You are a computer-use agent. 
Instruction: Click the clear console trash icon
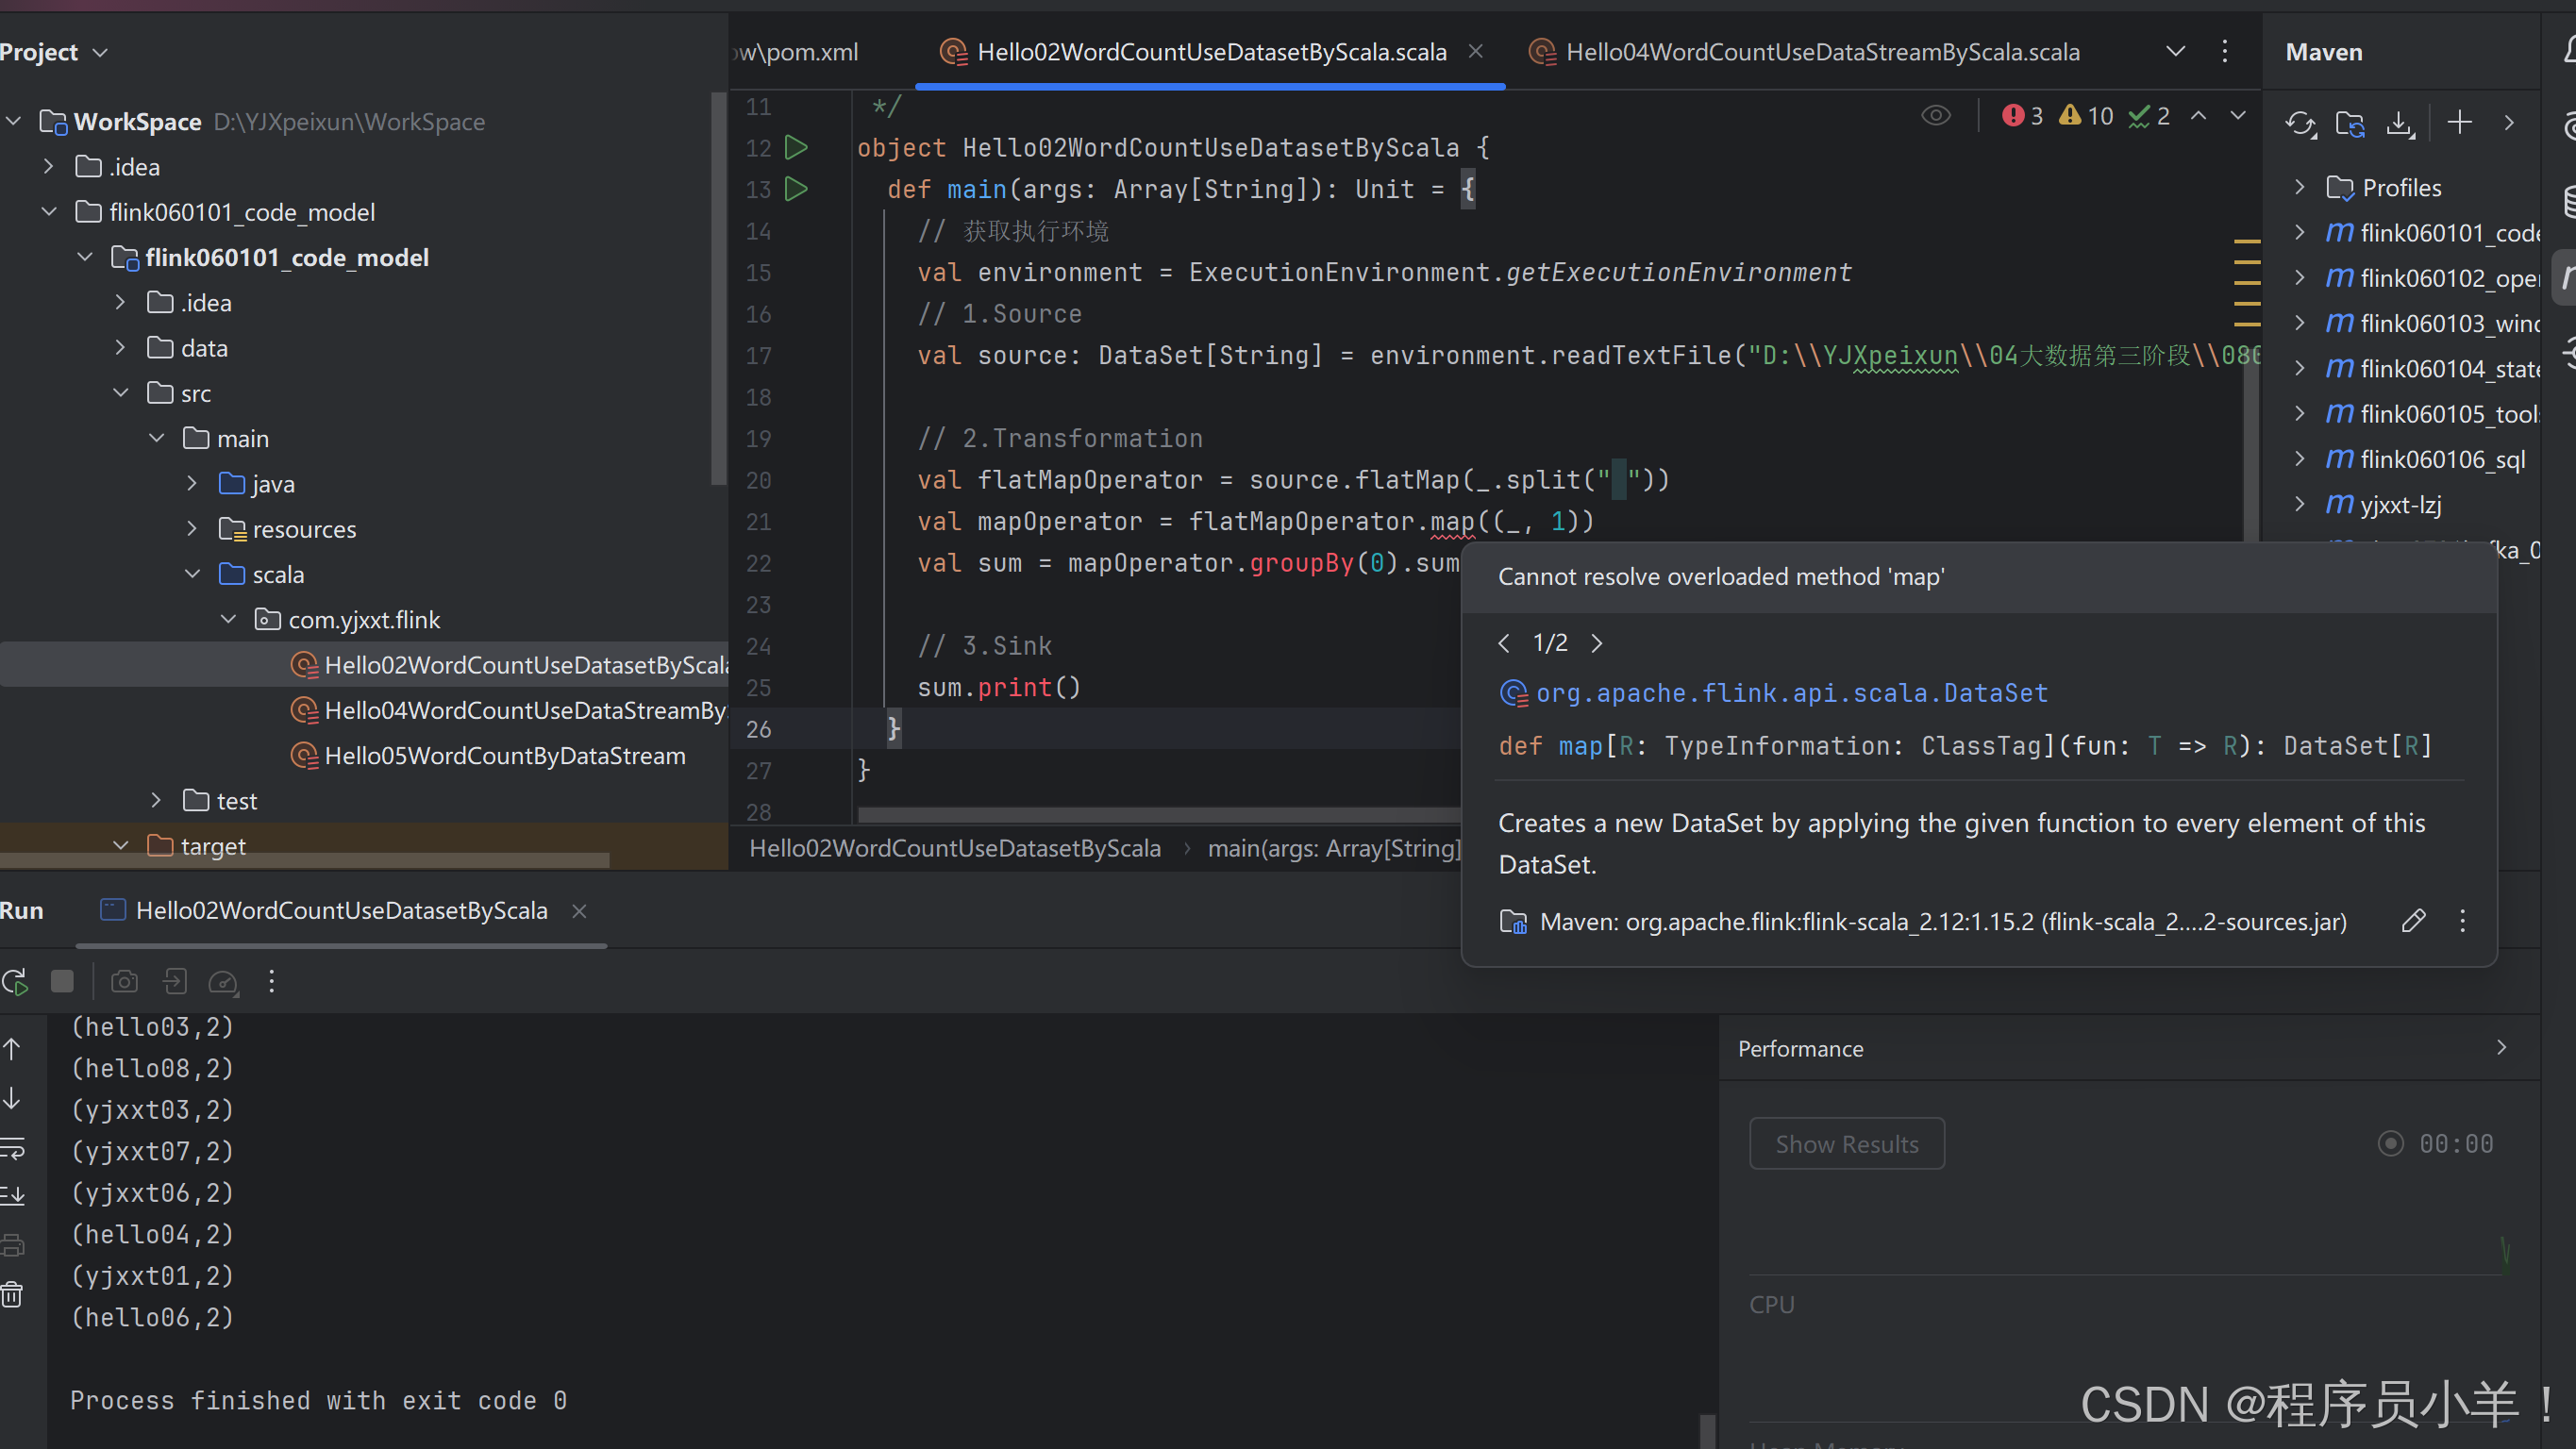coord(12,1296)
